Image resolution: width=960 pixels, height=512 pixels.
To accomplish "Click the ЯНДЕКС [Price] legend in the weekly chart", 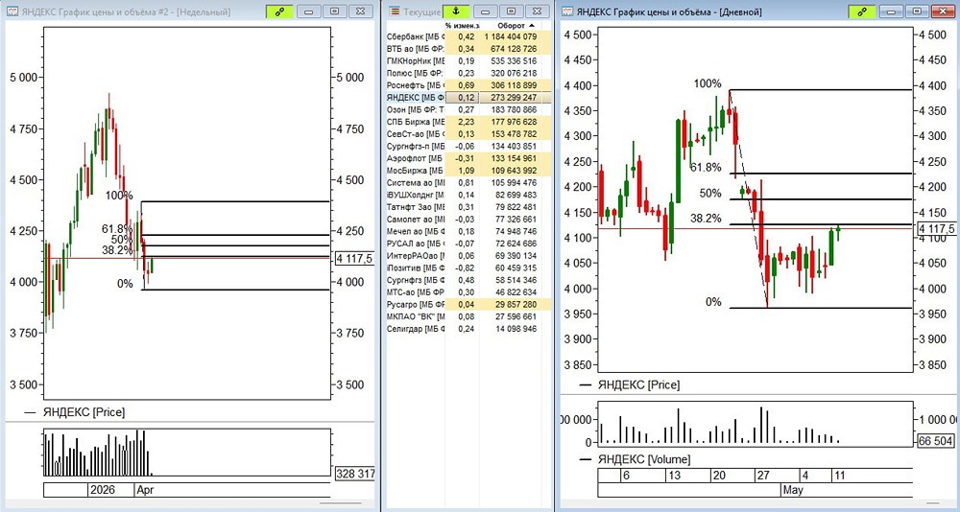I will (84, 412).
